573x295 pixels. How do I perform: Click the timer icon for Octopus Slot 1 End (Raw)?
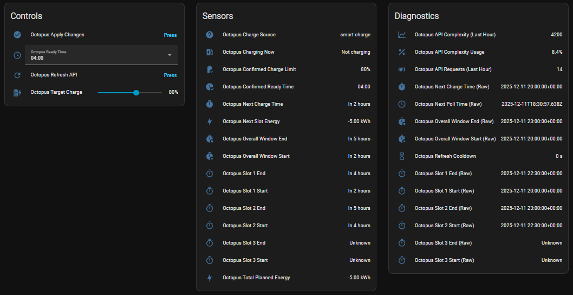coord(402,174)
